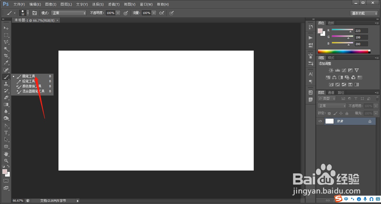Select the Healing Brush tool
381x204 pixels.
[6, 70]
